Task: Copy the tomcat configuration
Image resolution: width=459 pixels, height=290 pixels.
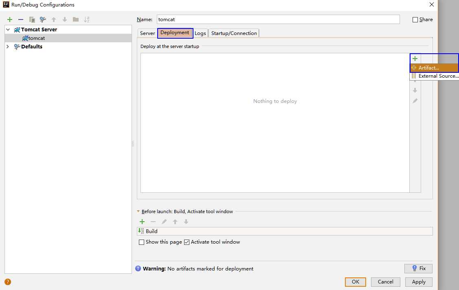Action: pyautogui.click(x=32, y=20)
